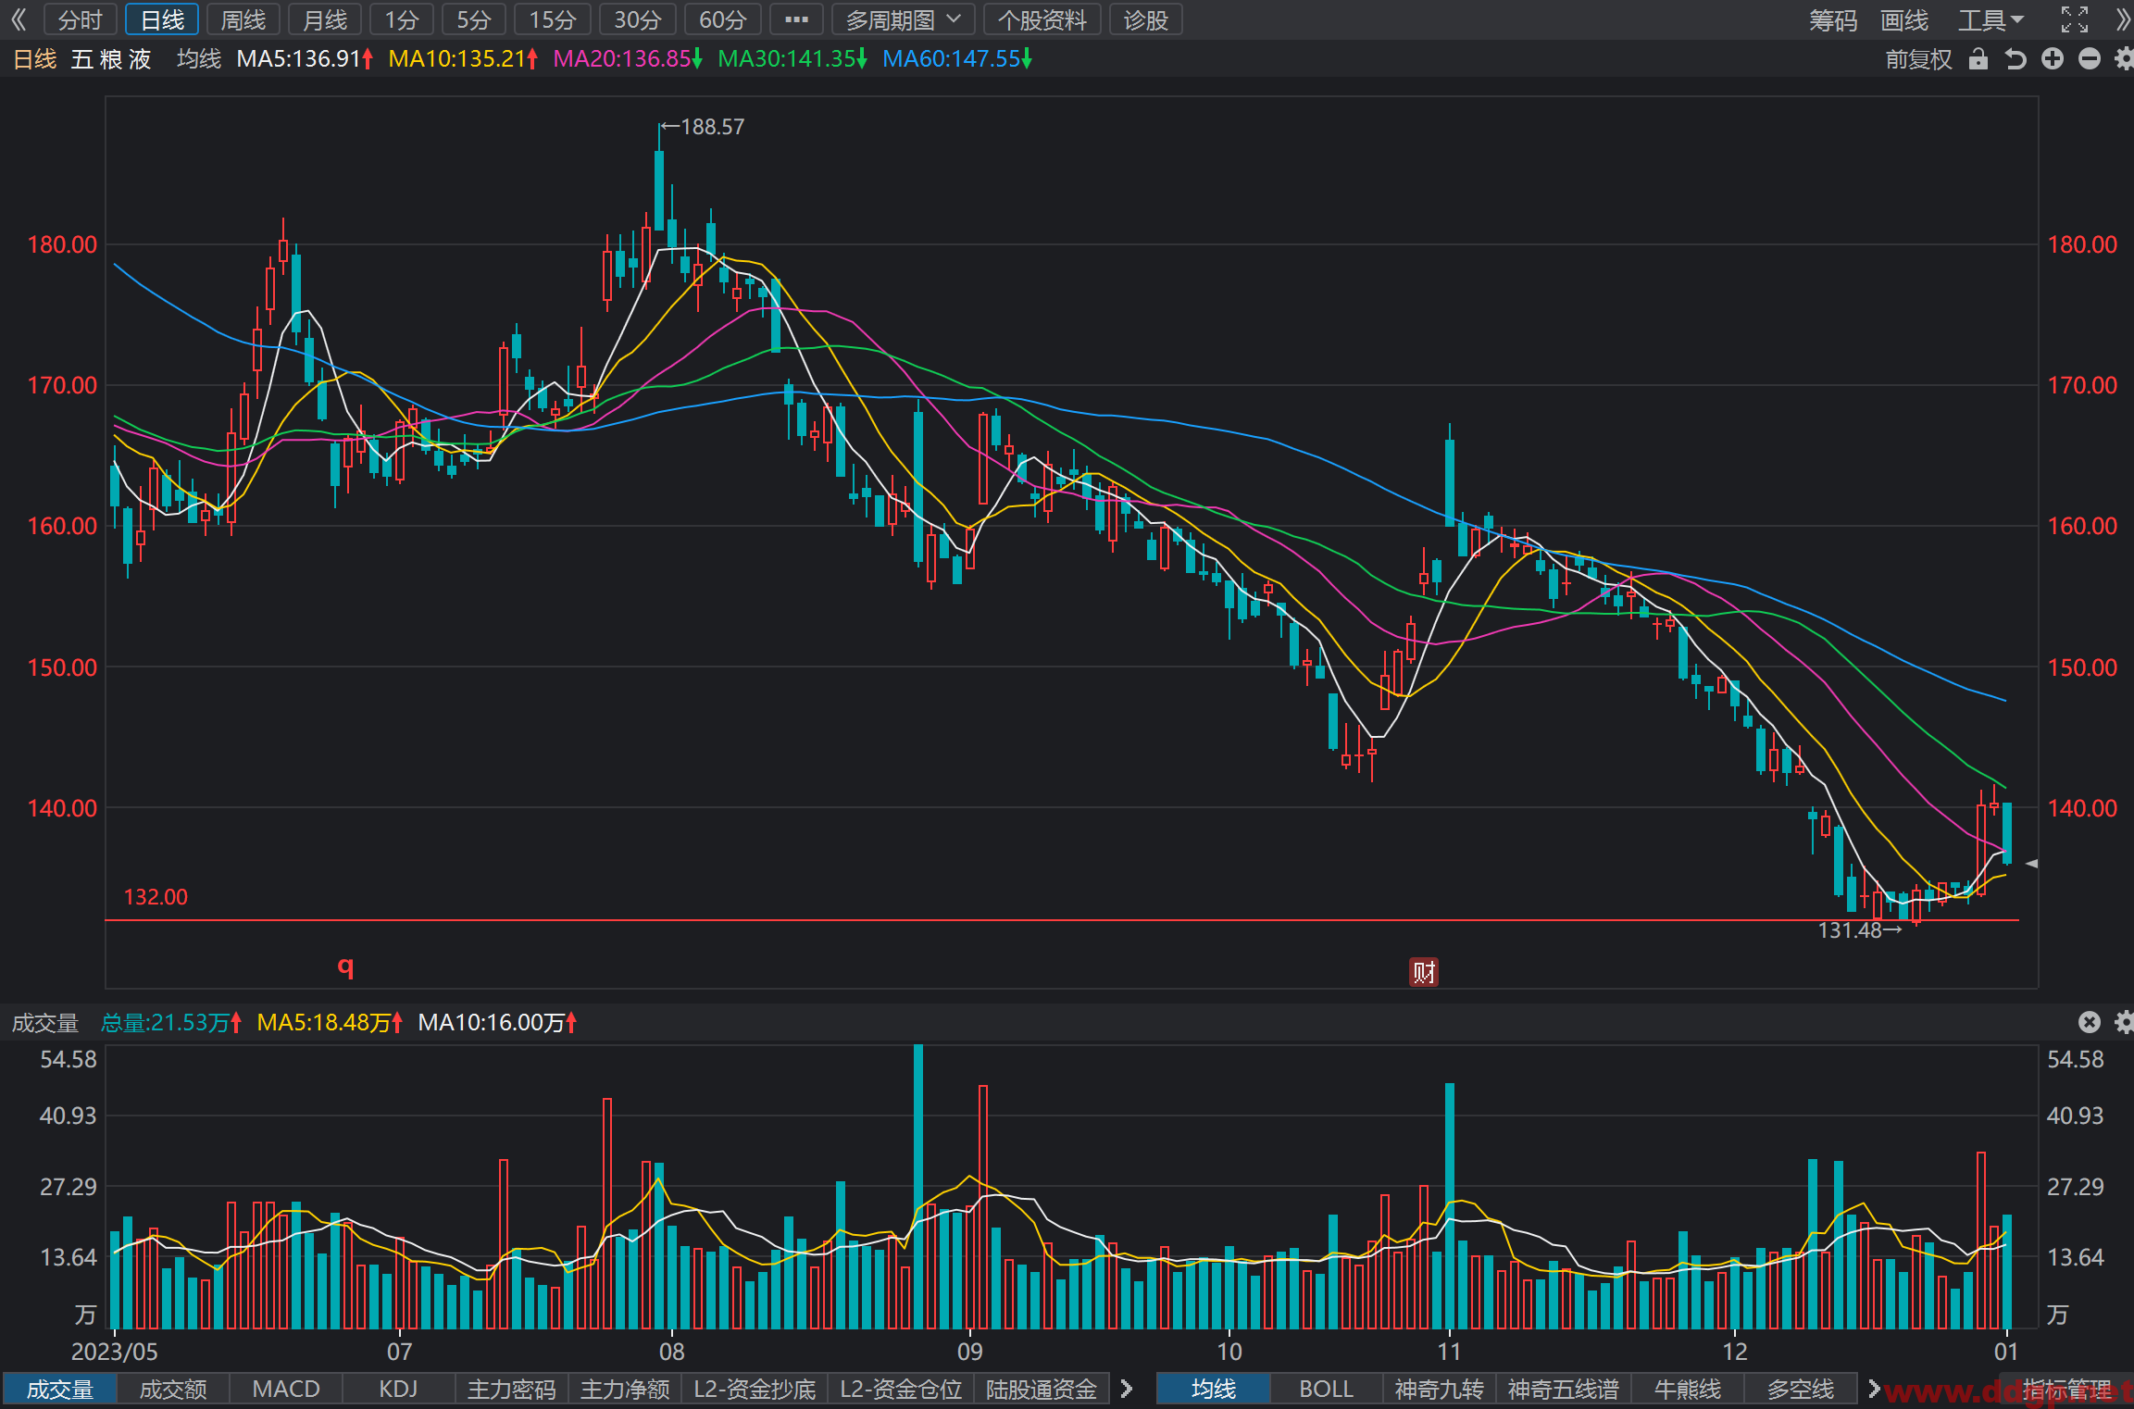Select KDJ indicator tab
2134x1409 pixels.
click(x=398, y=1389)
